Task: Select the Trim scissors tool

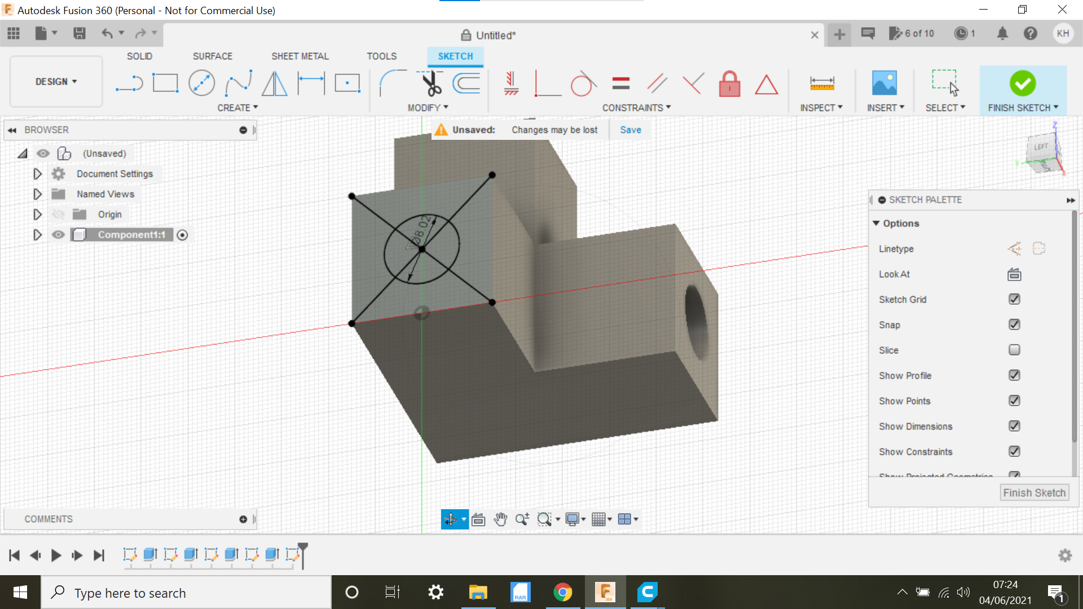Action: coord(431,83)
